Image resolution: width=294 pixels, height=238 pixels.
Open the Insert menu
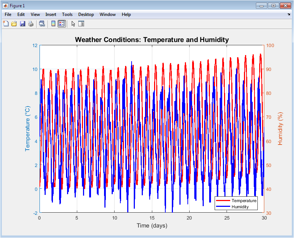coord(51,14)
